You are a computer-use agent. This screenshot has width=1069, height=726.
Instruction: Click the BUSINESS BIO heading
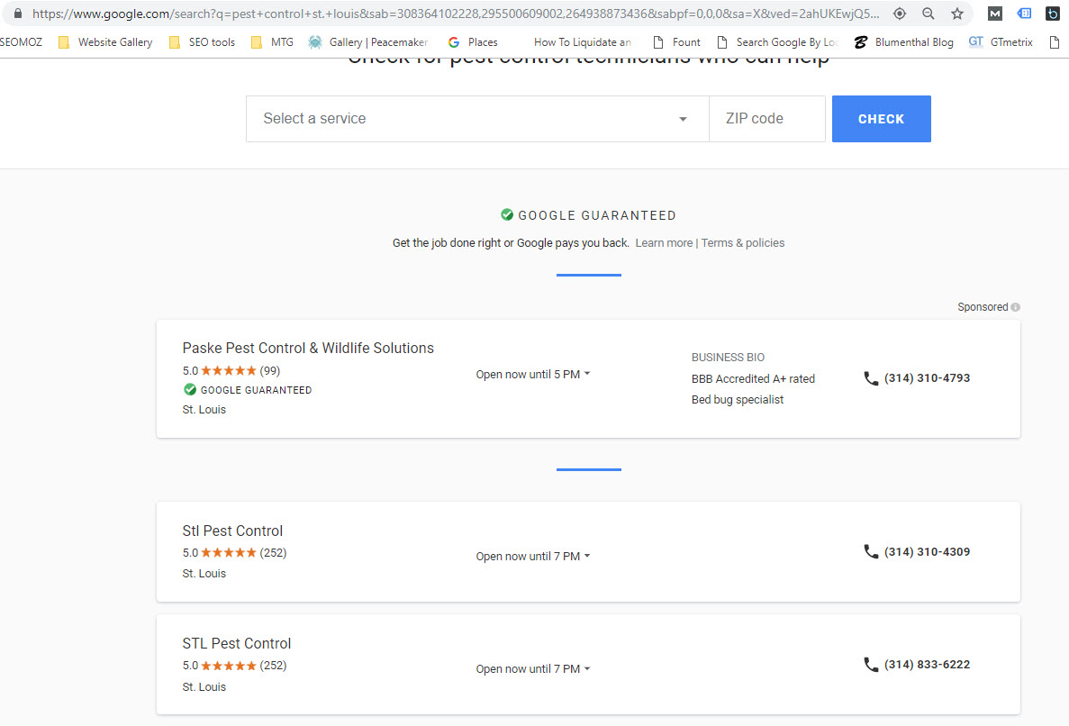[x=728, y=358]
